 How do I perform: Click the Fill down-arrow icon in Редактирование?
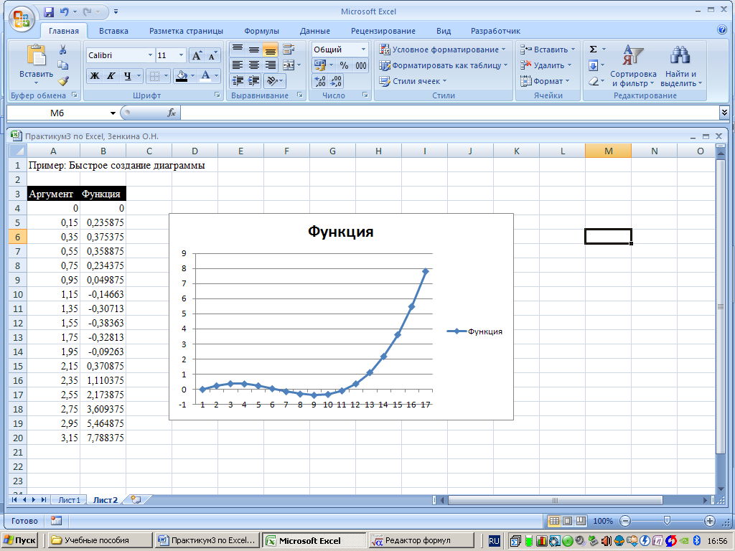[594, 65]
